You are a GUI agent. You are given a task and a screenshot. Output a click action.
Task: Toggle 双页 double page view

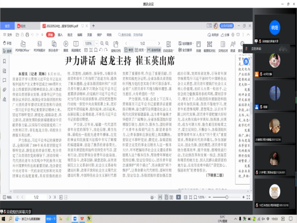click(x=140, y=50)
